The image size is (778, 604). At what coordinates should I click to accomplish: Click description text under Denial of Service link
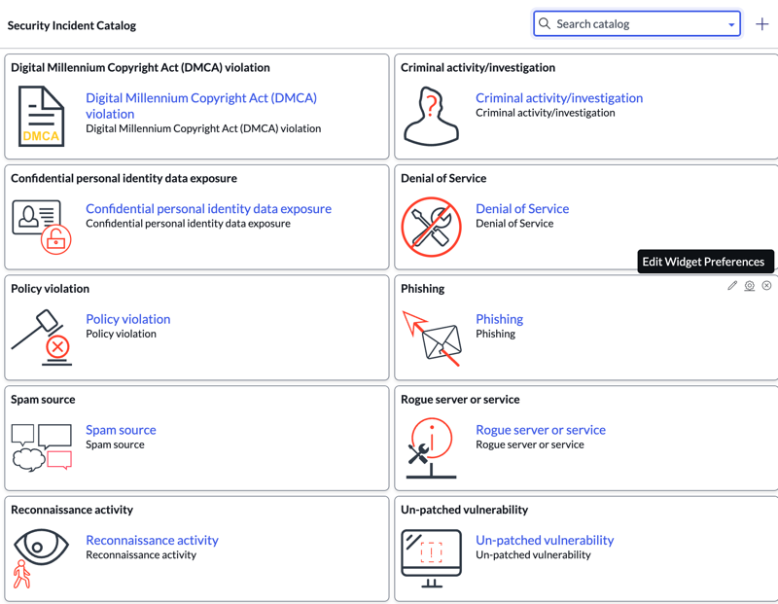(x=514, y=224)
